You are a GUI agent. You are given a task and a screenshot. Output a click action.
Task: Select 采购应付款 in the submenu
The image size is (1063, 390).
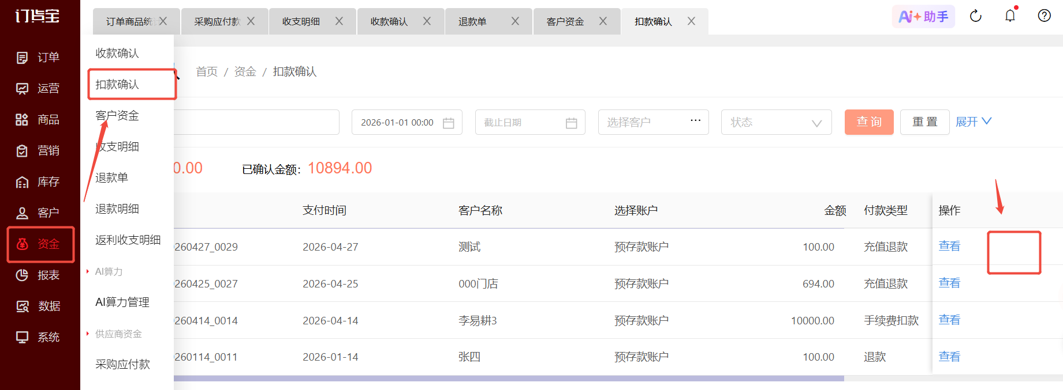coord(122,364)
